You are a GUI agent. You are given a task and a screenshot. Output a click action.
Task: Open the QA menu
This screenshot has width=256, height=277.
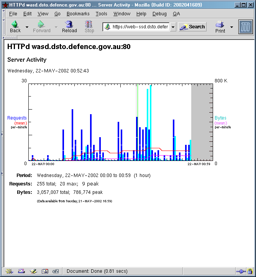(x=176, y=14)
